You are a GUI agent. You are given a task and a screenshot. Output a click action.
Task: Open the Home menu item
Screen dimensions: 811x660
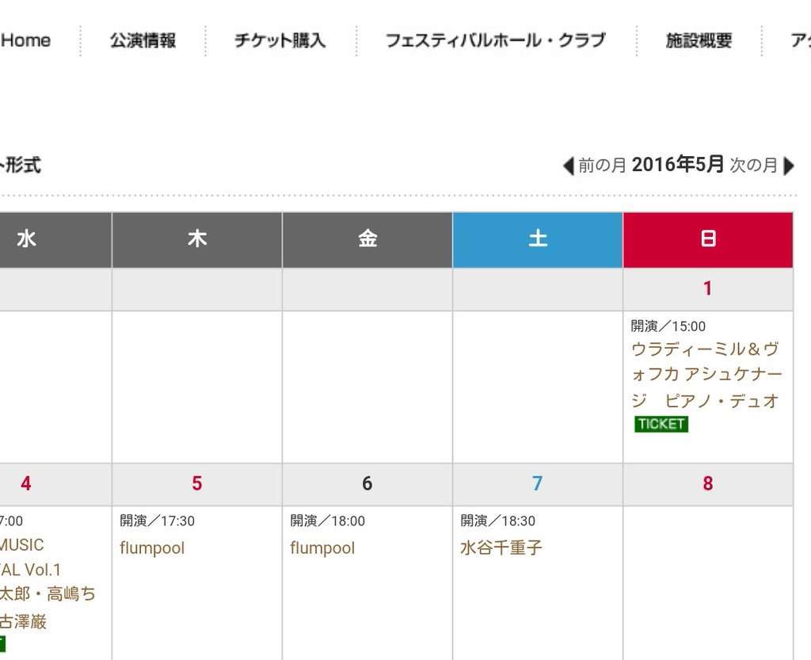click(25, 40)
